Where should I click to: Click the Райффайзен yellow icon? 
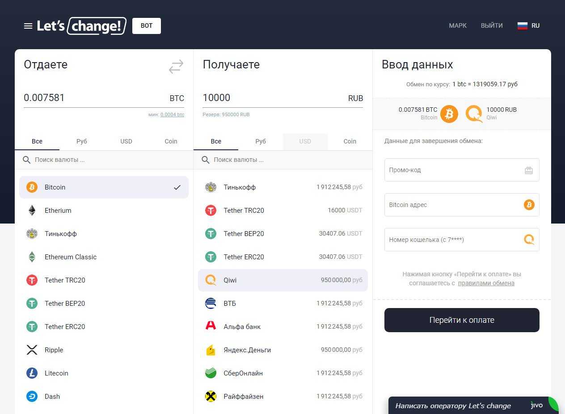(211, 397)
